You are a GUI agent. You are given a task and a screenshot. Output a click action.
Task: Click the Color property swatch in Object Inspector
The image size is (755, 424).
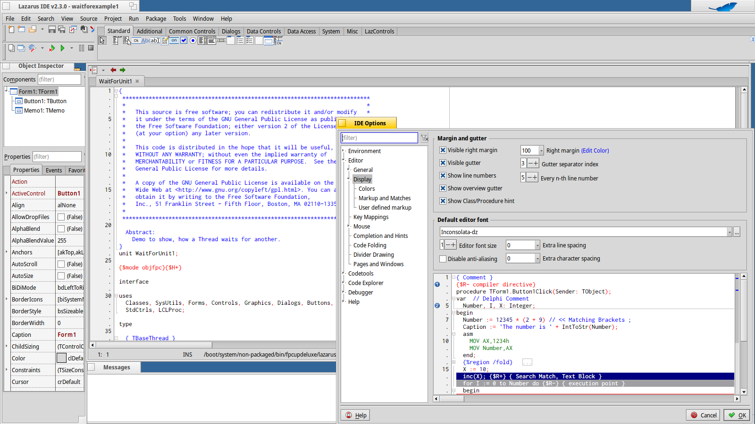61,359
